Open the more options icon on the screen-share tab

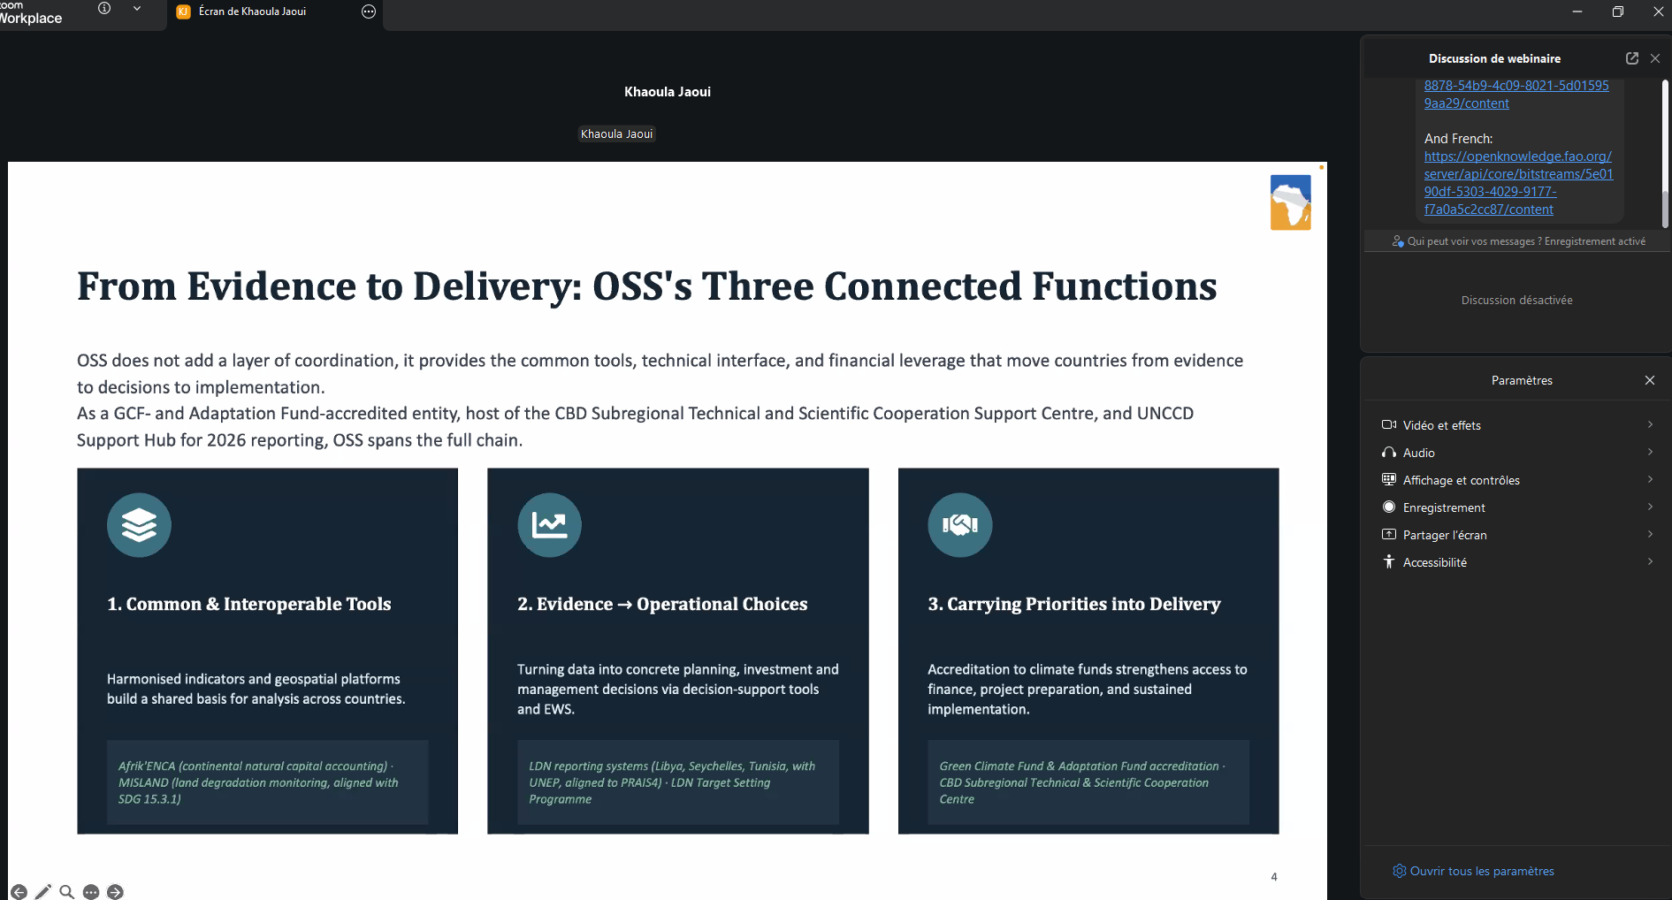(369, 11)
